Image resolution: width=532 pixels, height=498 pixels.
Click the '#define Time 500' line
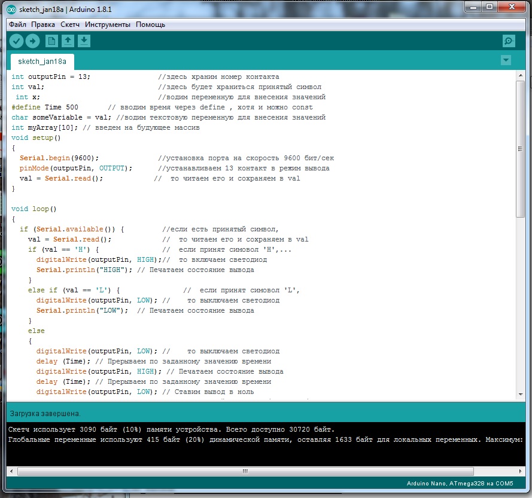click(x=45, y=108)
